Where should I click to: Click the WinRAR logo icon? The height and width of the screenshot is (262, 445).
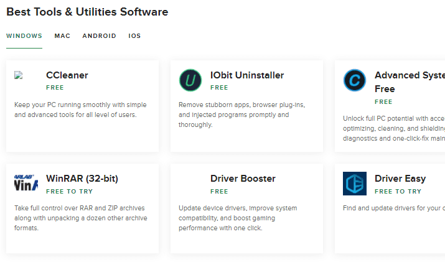click(26, 182)
